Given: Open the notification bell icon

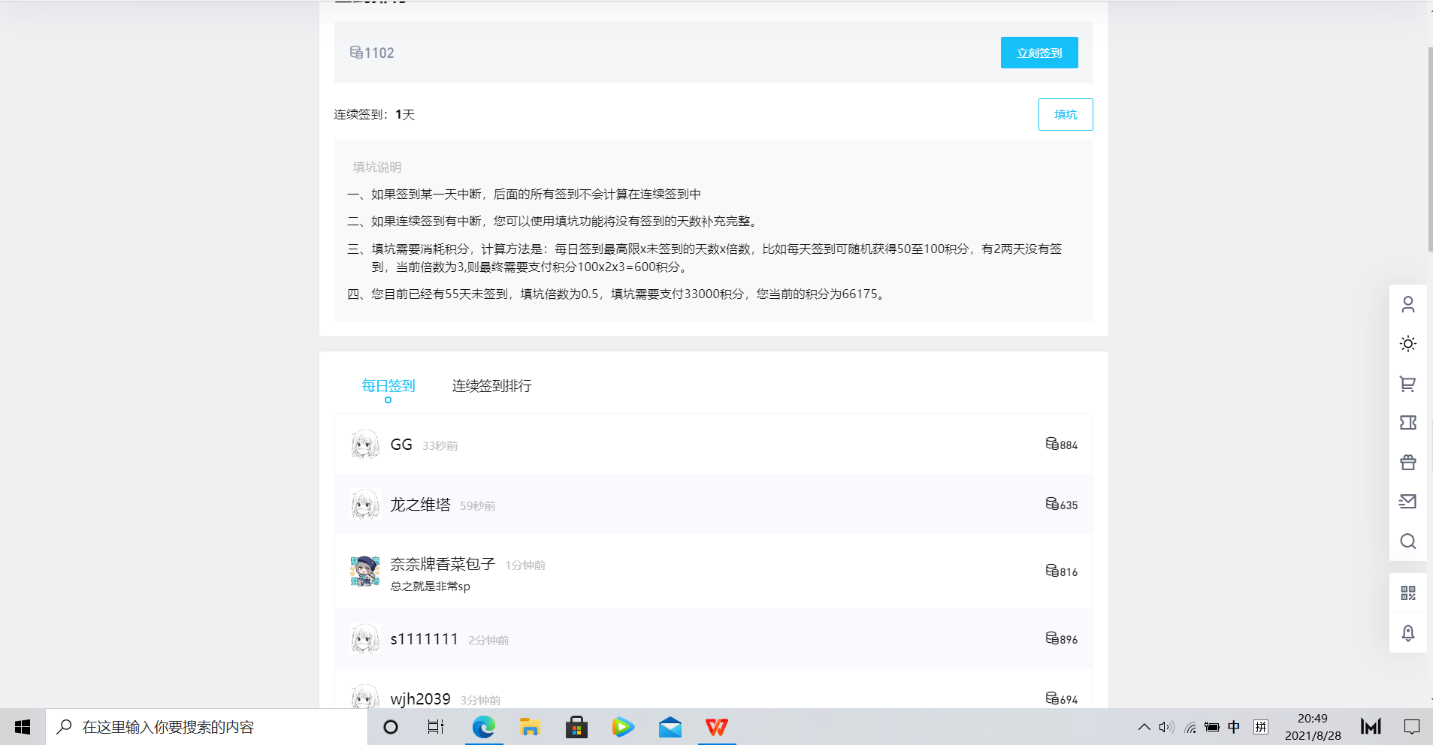Looking at the screenshot, I should 1407,633.
